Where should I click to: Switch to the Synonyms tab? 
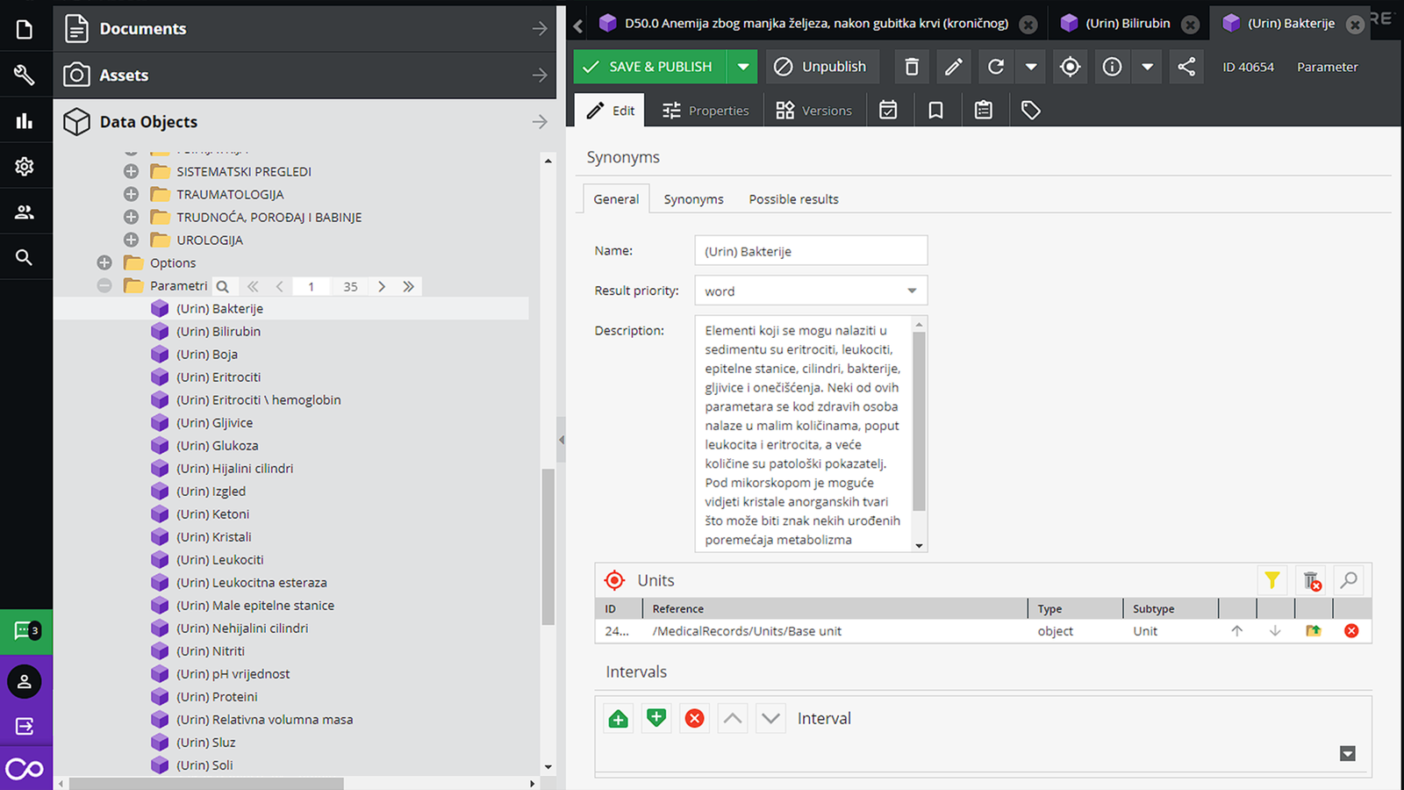pos(693,199)
